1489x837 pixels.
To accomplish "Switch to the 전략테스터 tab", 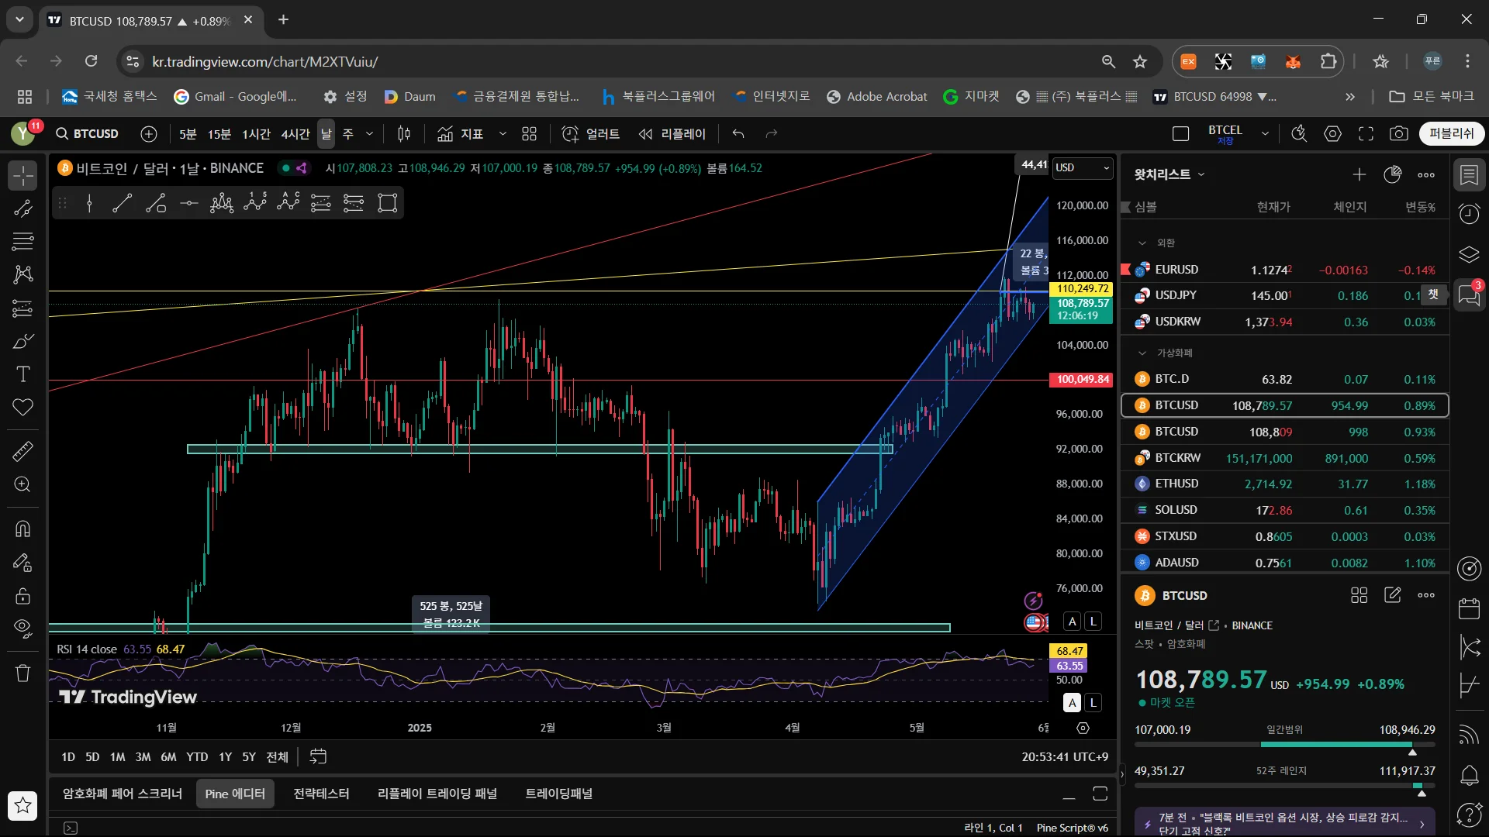I will point(321,794).
